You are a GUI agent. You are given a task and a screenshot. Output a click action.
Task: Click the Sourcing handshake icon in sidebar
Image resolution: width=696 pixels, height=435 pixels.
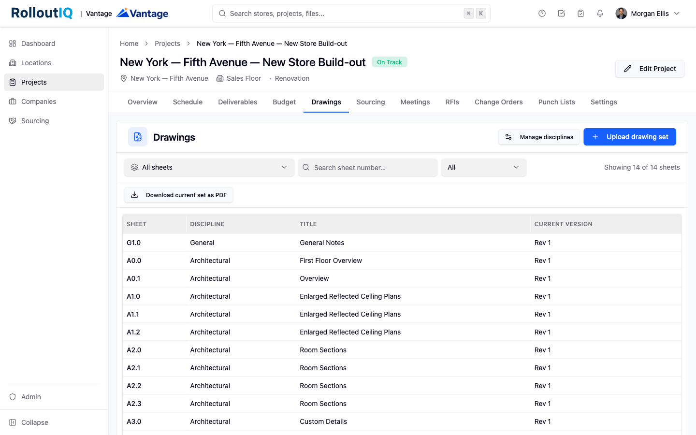click(x=13, y=121)
